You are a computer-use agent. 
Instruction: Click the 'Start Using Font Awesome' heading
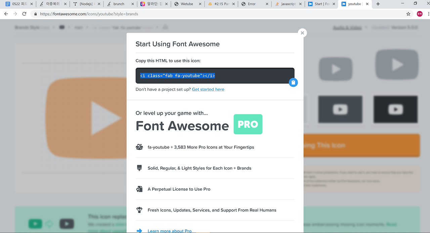click(x=177, y=44)
